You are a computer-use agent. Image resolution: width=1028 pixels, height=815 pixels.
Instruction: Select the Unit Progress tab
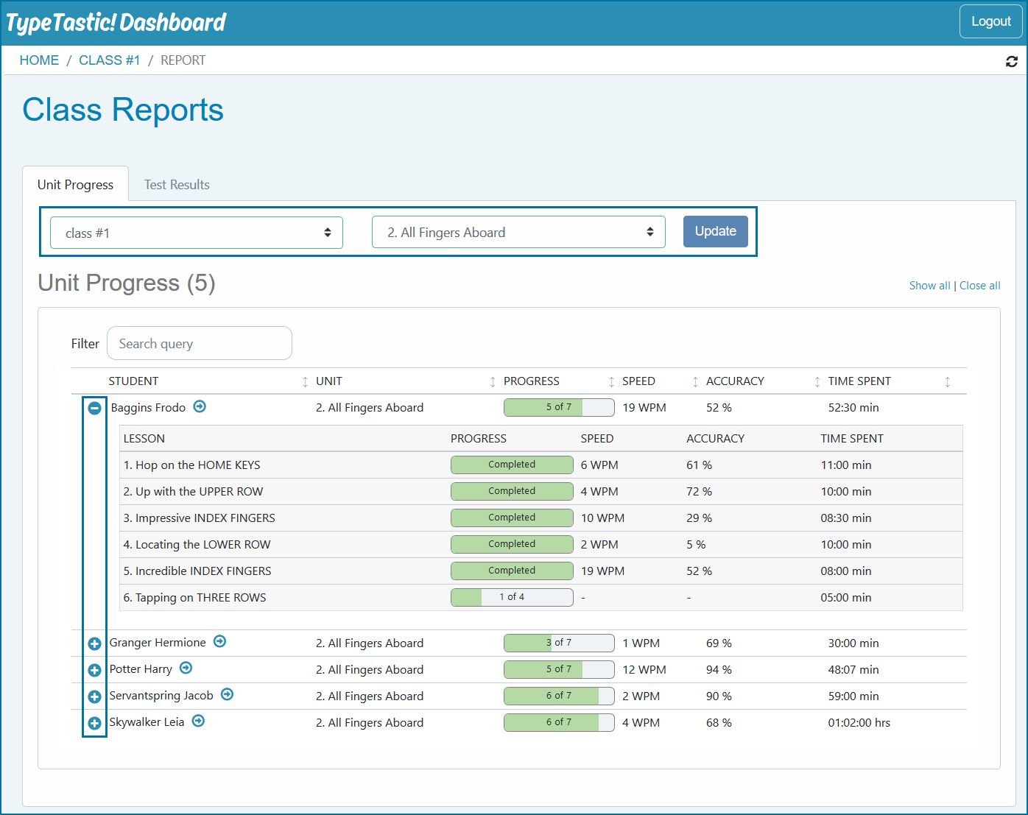pos(76,185)
